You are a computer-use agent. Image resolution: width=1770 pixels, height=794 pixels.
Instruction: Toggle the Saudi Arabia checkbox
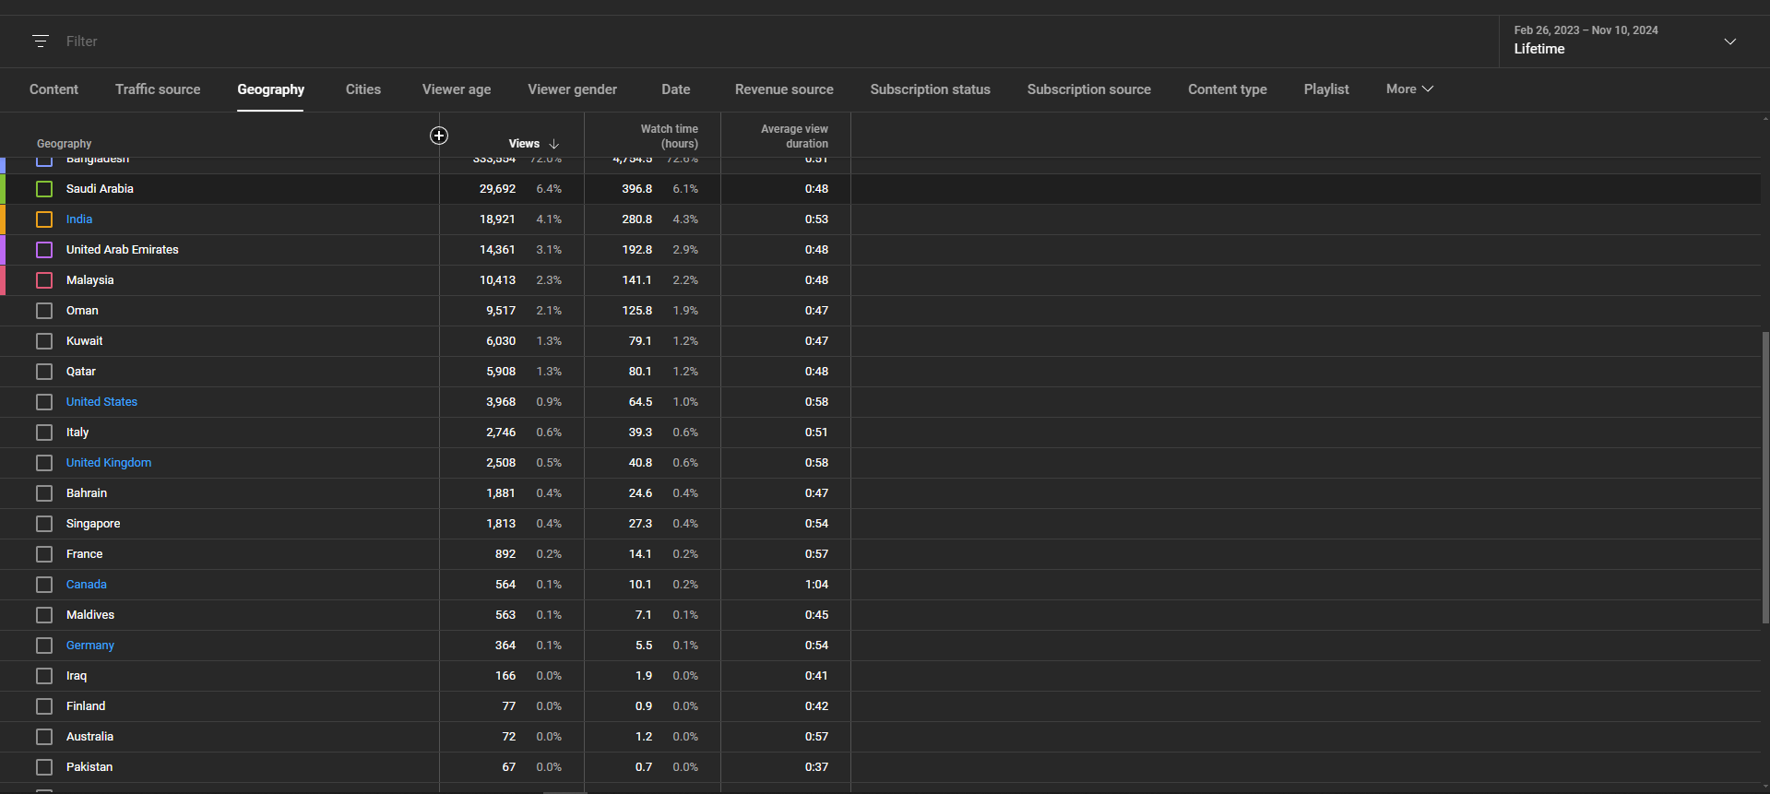pyautogui.click(x=44, y=189)
